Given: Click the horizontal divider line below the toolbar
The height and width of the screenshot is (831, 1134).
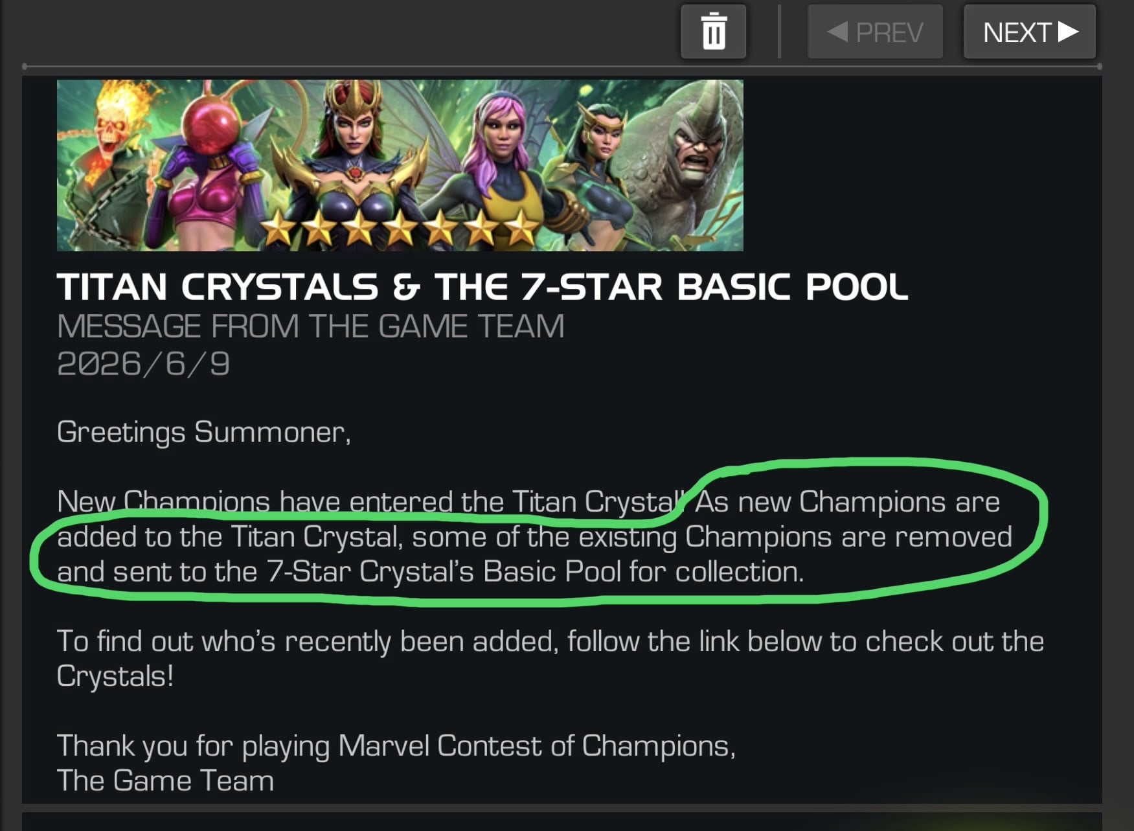Looking at the screenshot, I should (561, 66).
